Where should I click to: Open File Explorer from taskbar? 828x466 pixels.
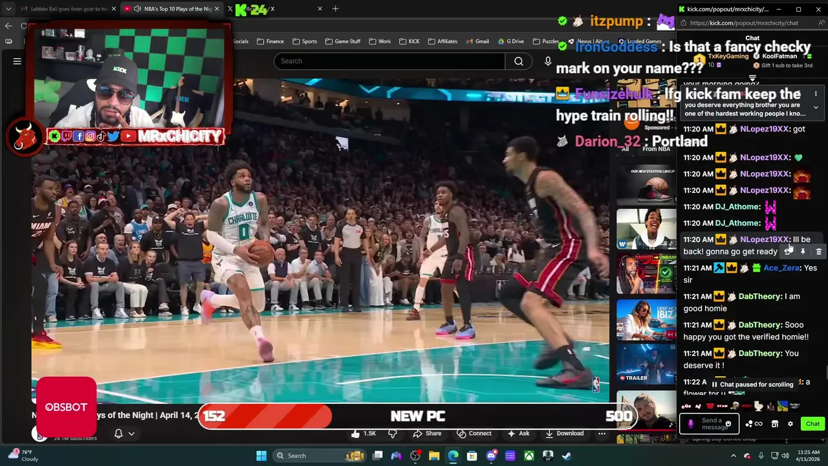point(434,456)
